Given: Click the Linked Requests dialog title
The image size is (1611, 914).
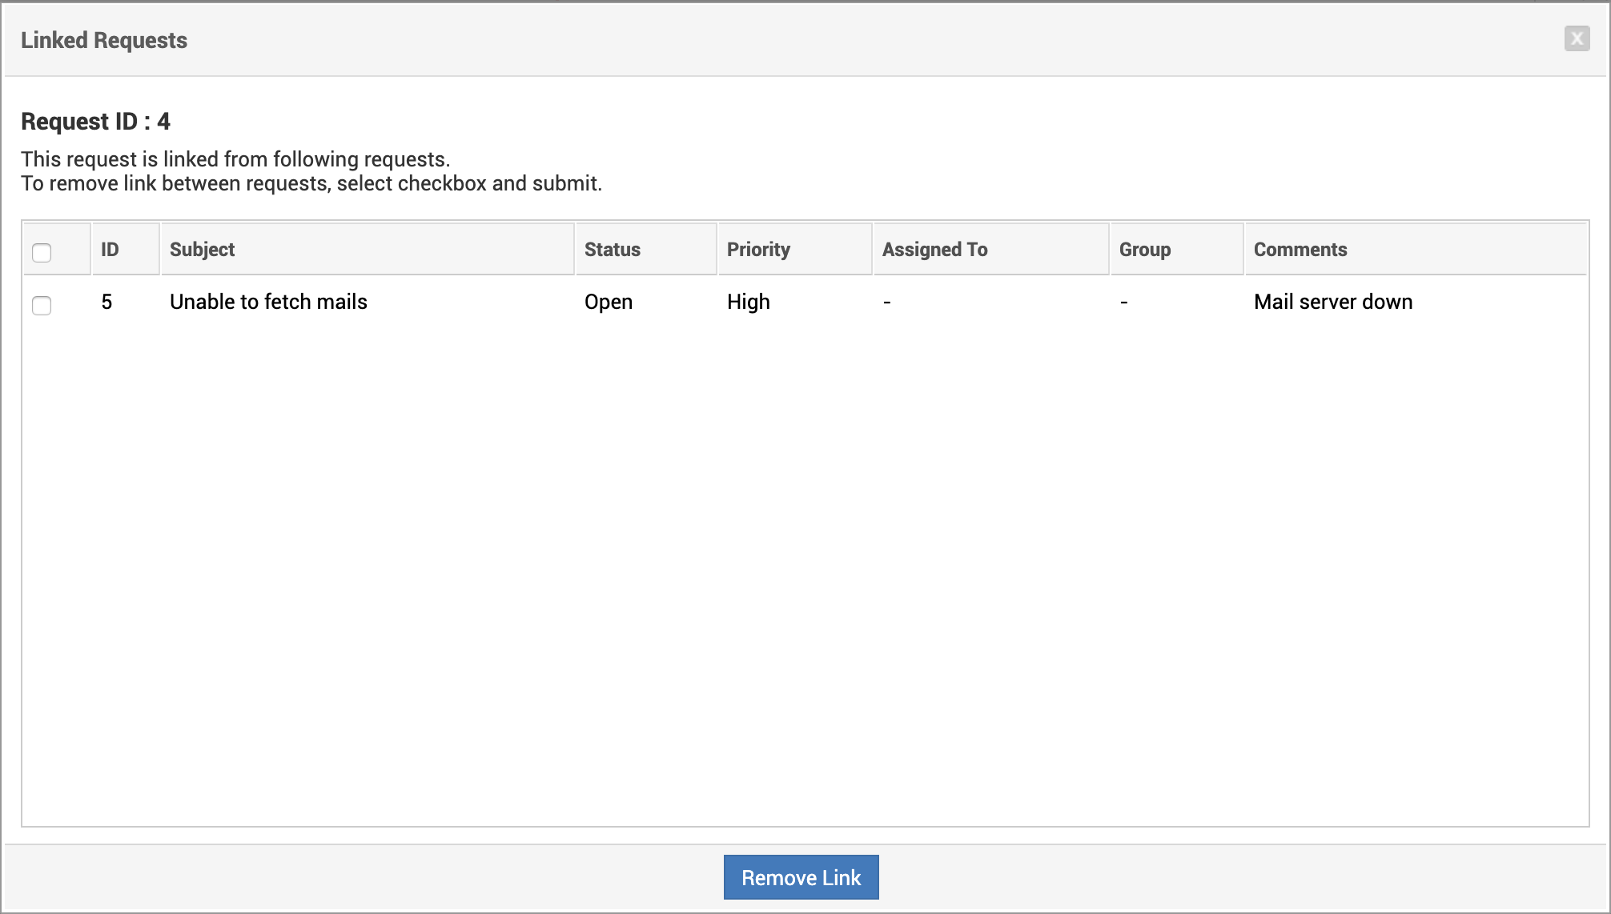Looking at the screenshot, I should tap(104, 40).
